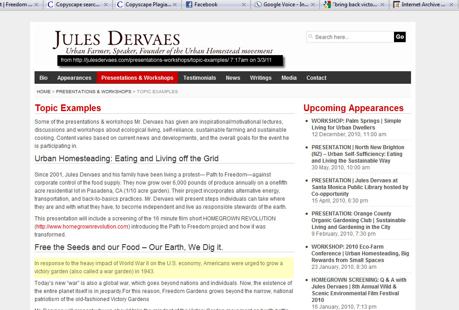The image size is (459, 310).
Task: Open the Writings menu item
Action: click(261, 78)
